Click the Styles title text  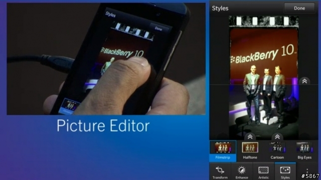(x=220, y=8)
